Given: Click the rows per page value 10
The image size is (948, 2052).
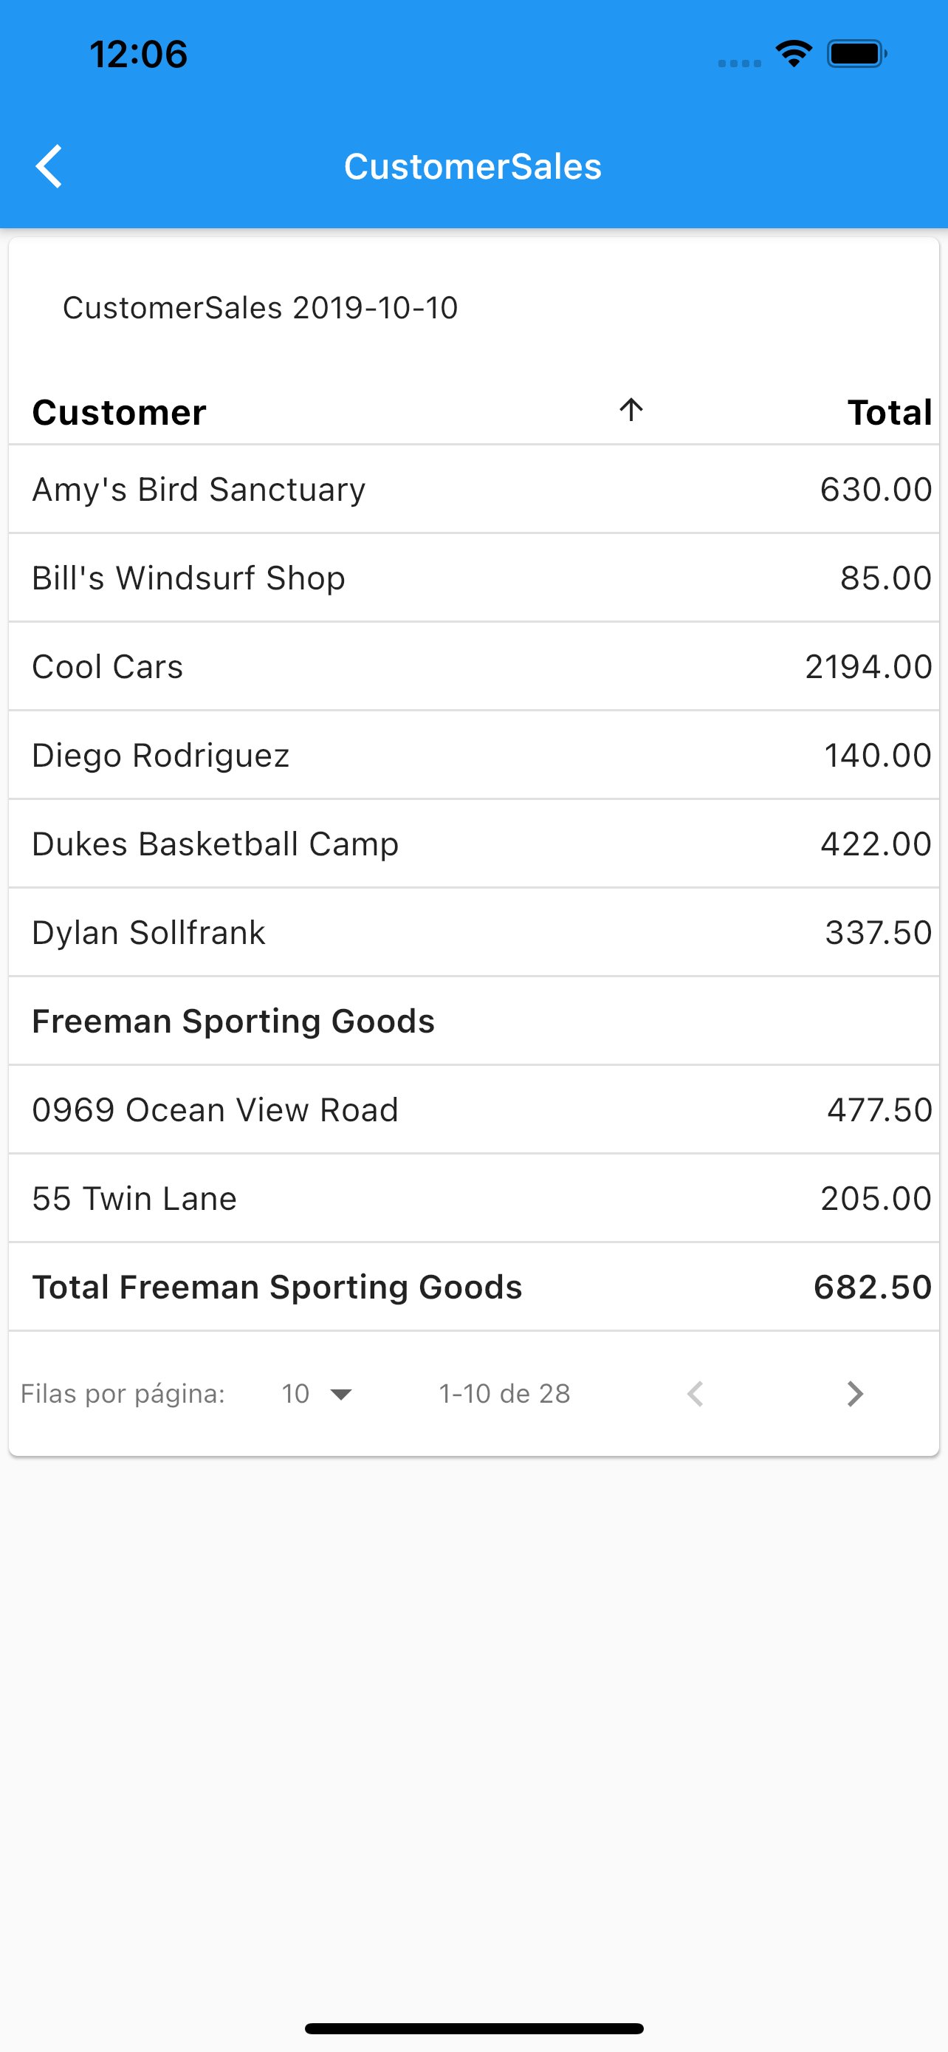Looking at the screenshot, I should pyautogui.click(x=295, y=1394).
